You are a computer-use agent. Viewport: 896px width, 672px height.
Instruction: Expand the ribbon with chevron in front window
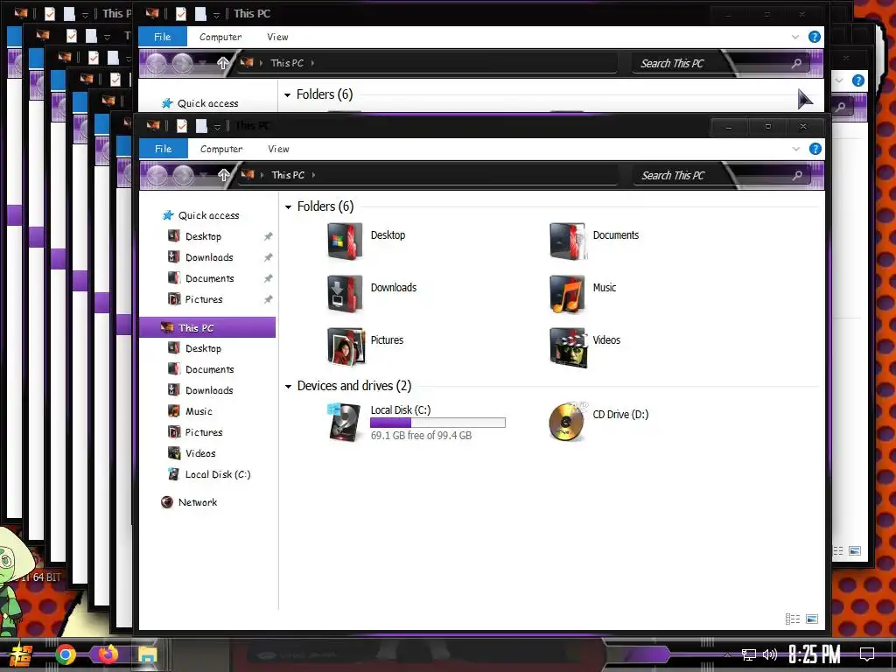tap(796, 149)
